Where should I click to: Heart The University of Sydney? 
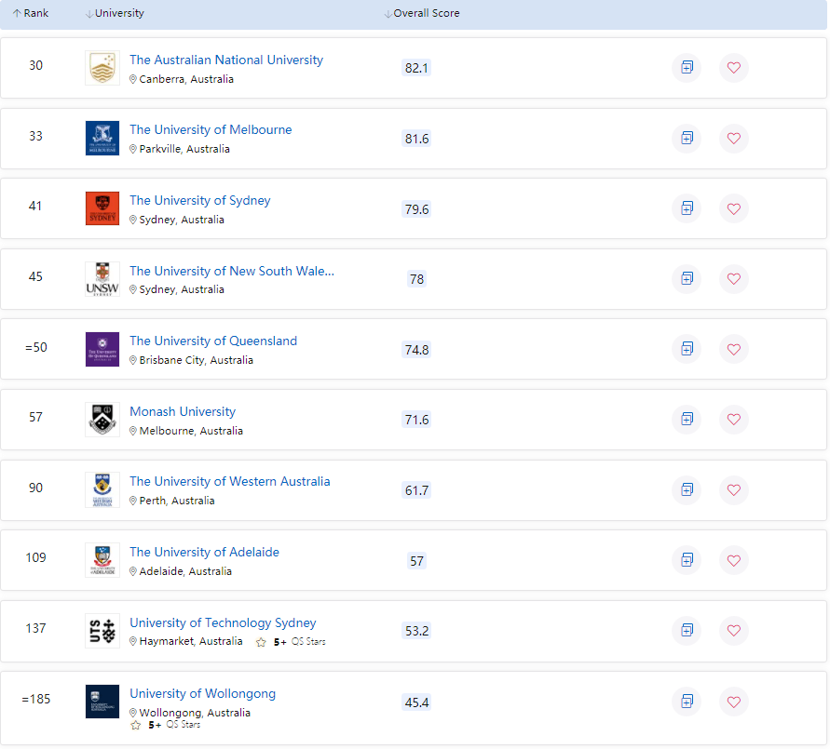(734, 208)
